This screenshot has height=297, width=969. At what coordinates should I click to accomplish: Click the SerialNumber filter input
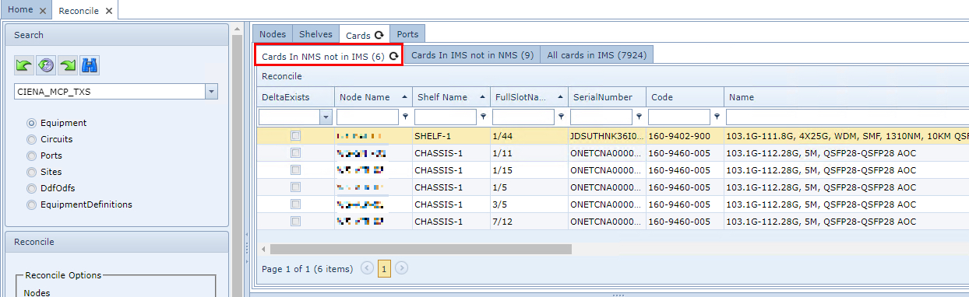click(x=601, y=117)
